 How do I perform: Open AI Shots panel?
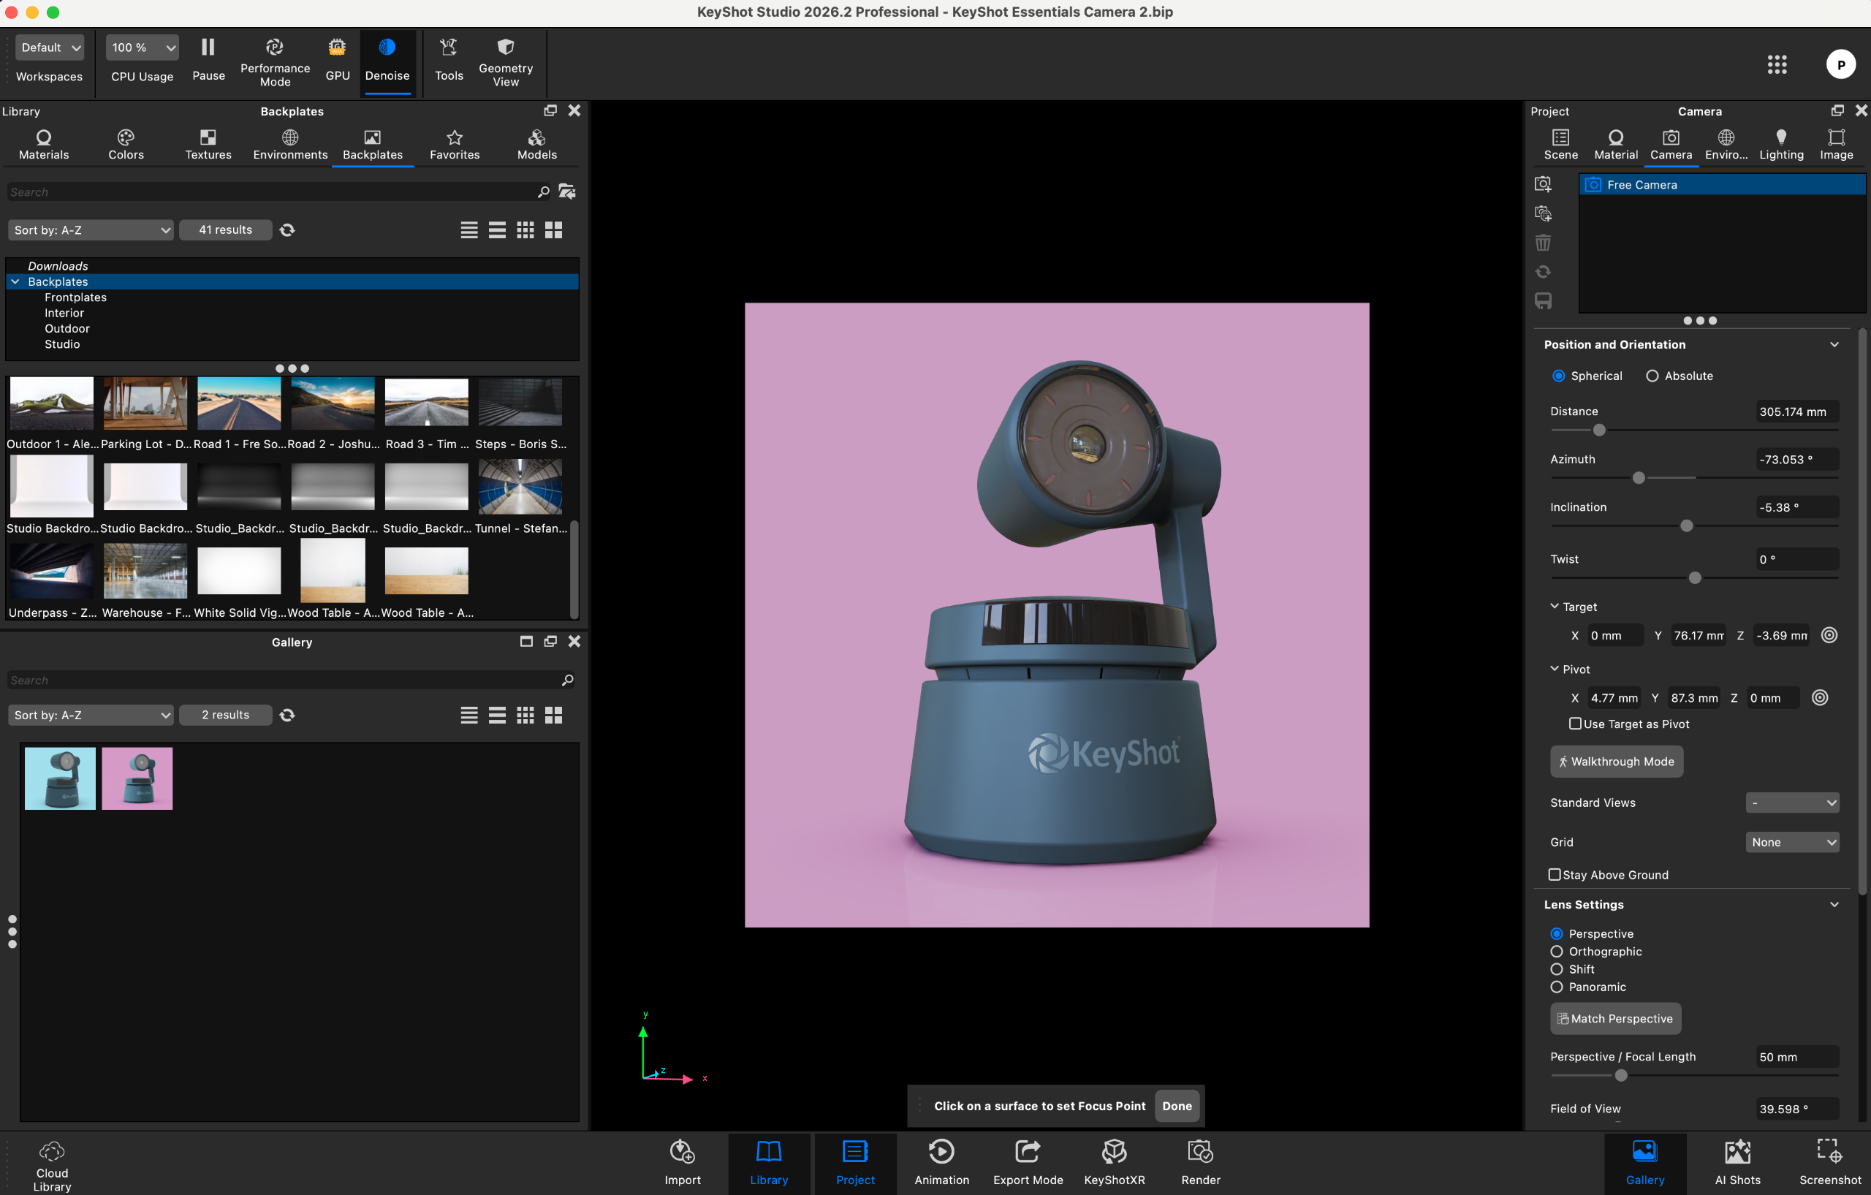tap(1737, 1163)
